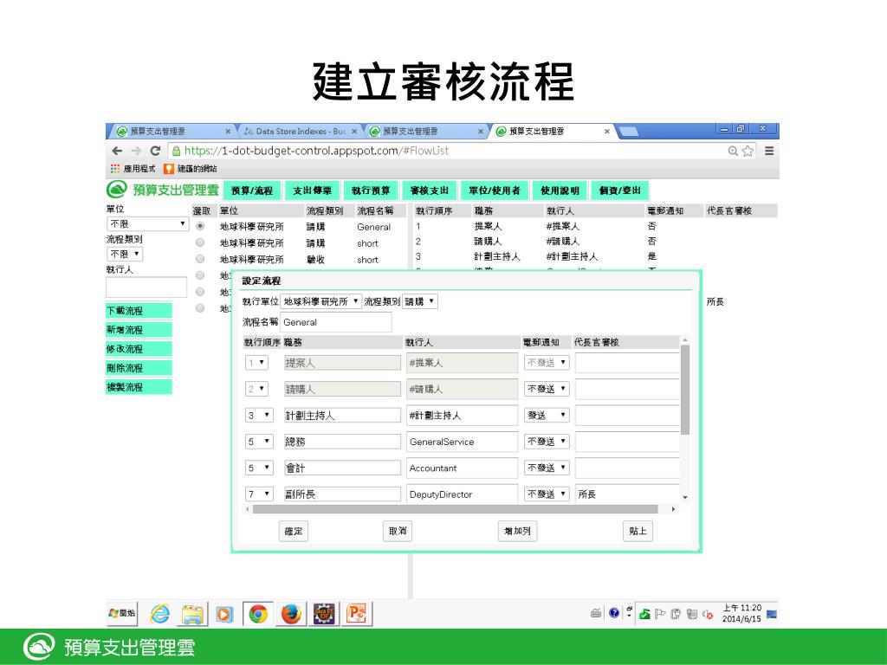Viewport: 887px width, 665px height.
Task: Click the zoom magnifier icon in address bar
Action: 733,151
